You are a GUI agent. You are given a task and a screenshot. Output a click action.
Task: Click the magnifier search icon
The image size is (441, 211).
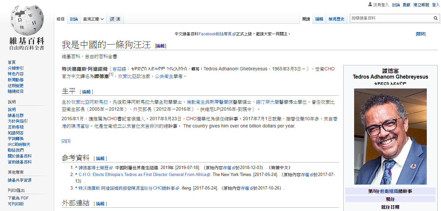pyautogui.click(x=436, y=18)
